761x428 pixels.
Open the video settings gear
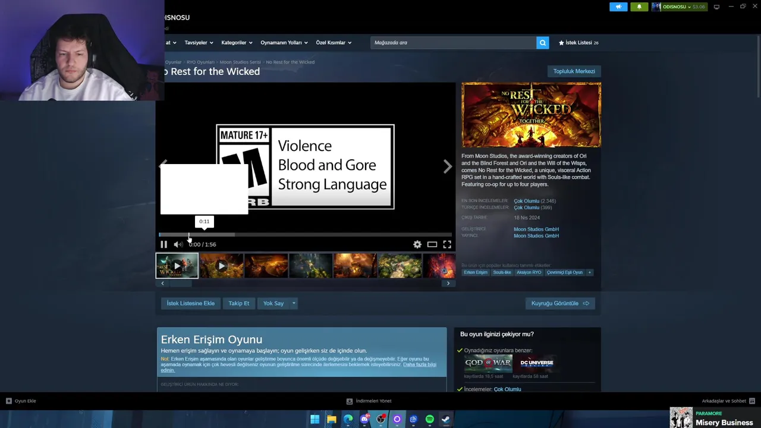417,244
